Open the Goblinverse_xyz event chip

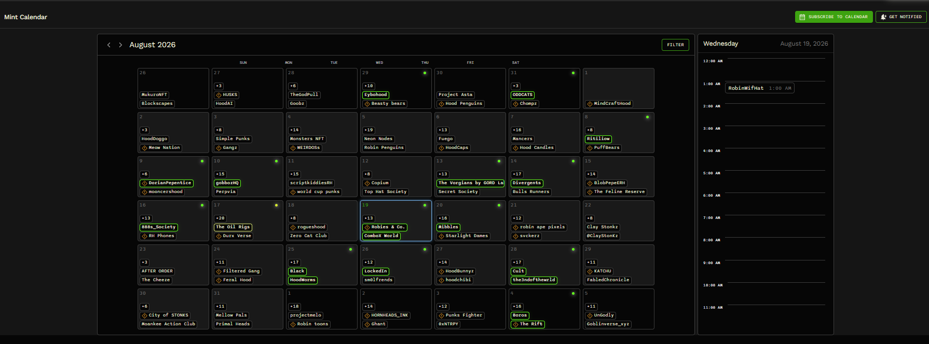tap(608, 324)
